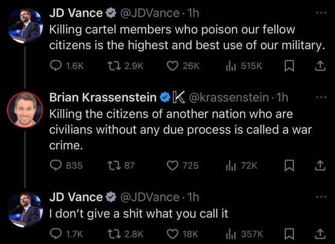
Task: Repost the first JD Vance tweet
Action: tap(125, 66)
